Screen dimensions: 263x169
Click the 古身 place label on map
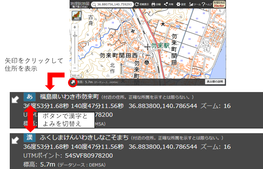(x=91, y=20)
